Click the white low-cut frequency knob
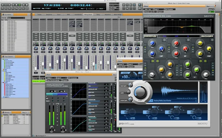 click(152, 74)
